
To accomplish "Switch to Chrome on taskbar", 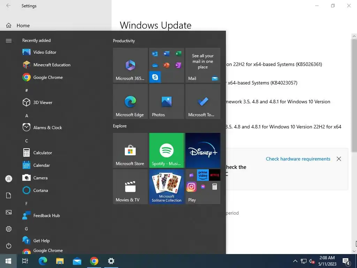I will pos(94,261).
